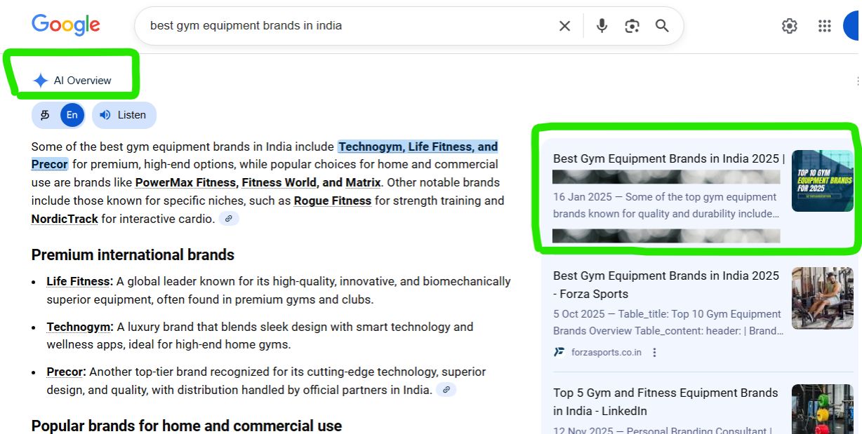The width and height of the screenshot is (862, 434).
Task: Clear the search query with the X icon
Action: [564, 25]
